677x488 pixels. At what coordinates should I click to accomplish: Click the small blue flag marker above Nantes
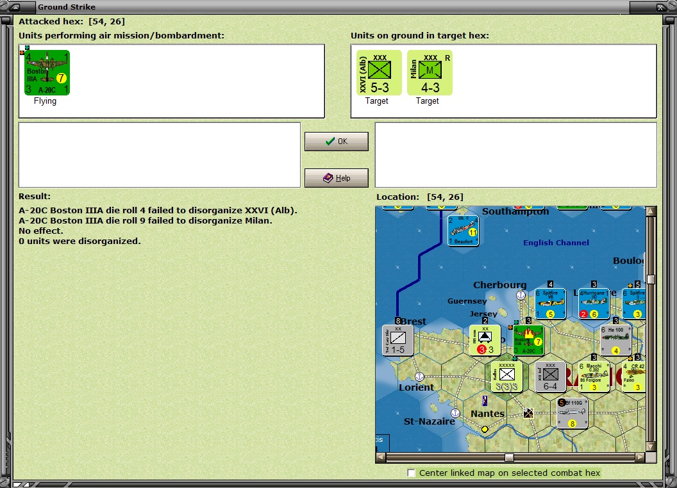tap(485, 401)
